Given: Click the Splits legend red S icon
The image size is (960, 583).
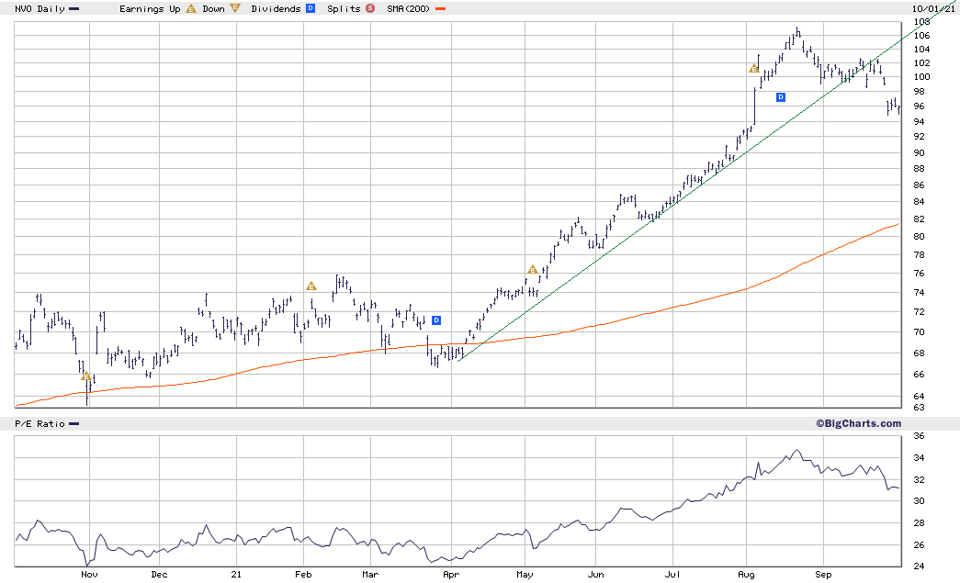Looking at the screenshot, I should tap(370, 8).
